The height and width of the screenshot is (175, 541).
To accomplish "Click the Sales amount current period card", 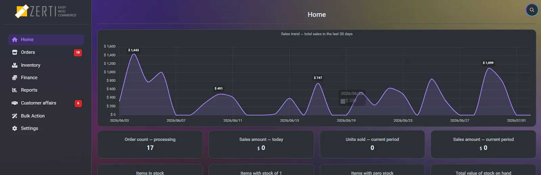I will (x=483, y=144).
